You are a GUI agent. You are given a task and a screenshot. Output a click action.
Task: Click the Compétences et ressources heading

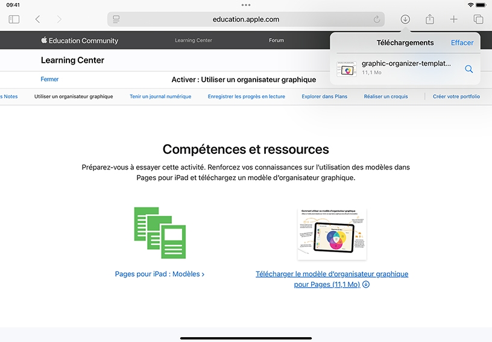245,150
